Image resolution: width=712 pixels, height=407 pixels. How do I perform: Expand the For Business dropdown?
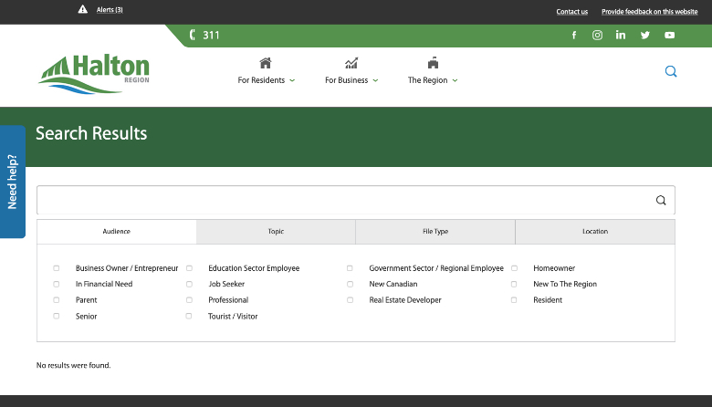(x=351, y=71)
